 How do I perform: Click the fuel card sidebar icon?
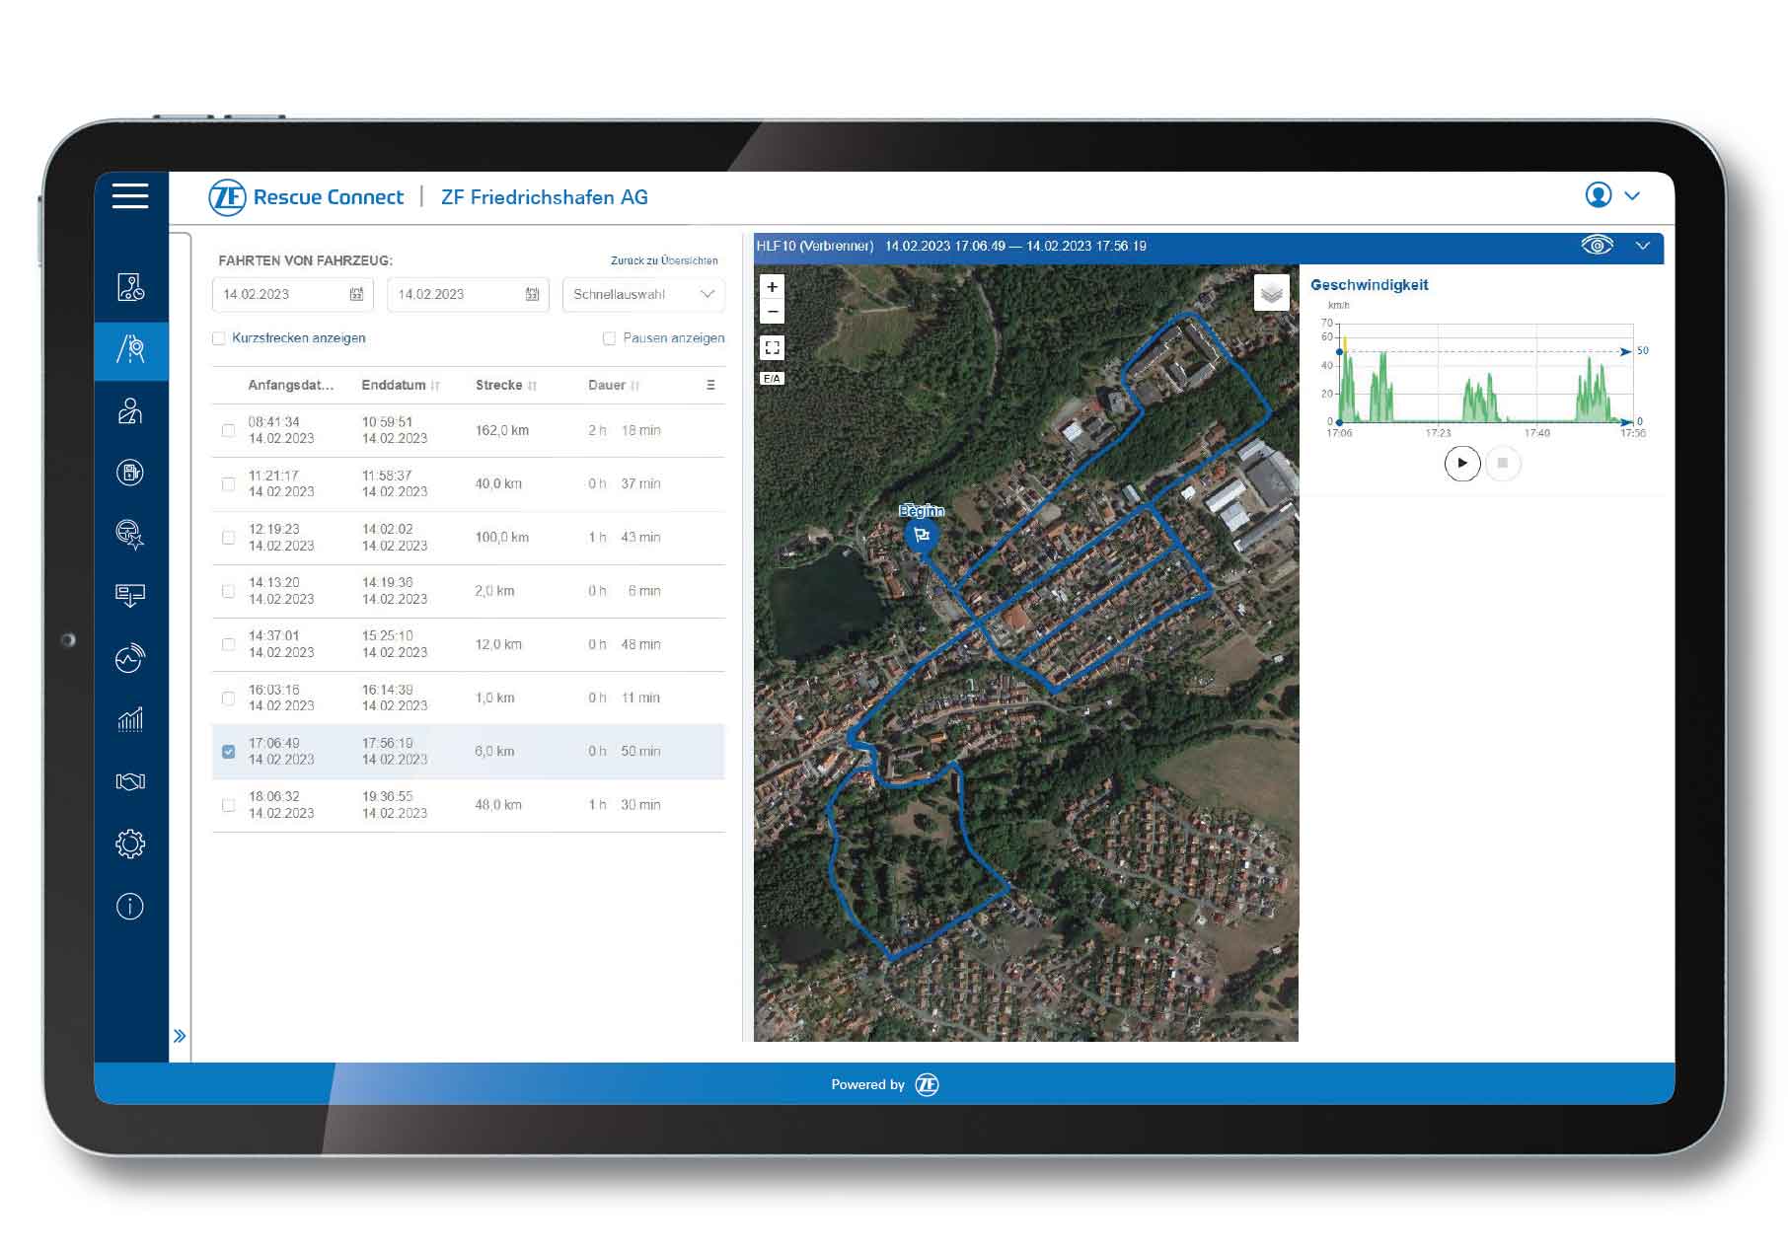point(131,473)
